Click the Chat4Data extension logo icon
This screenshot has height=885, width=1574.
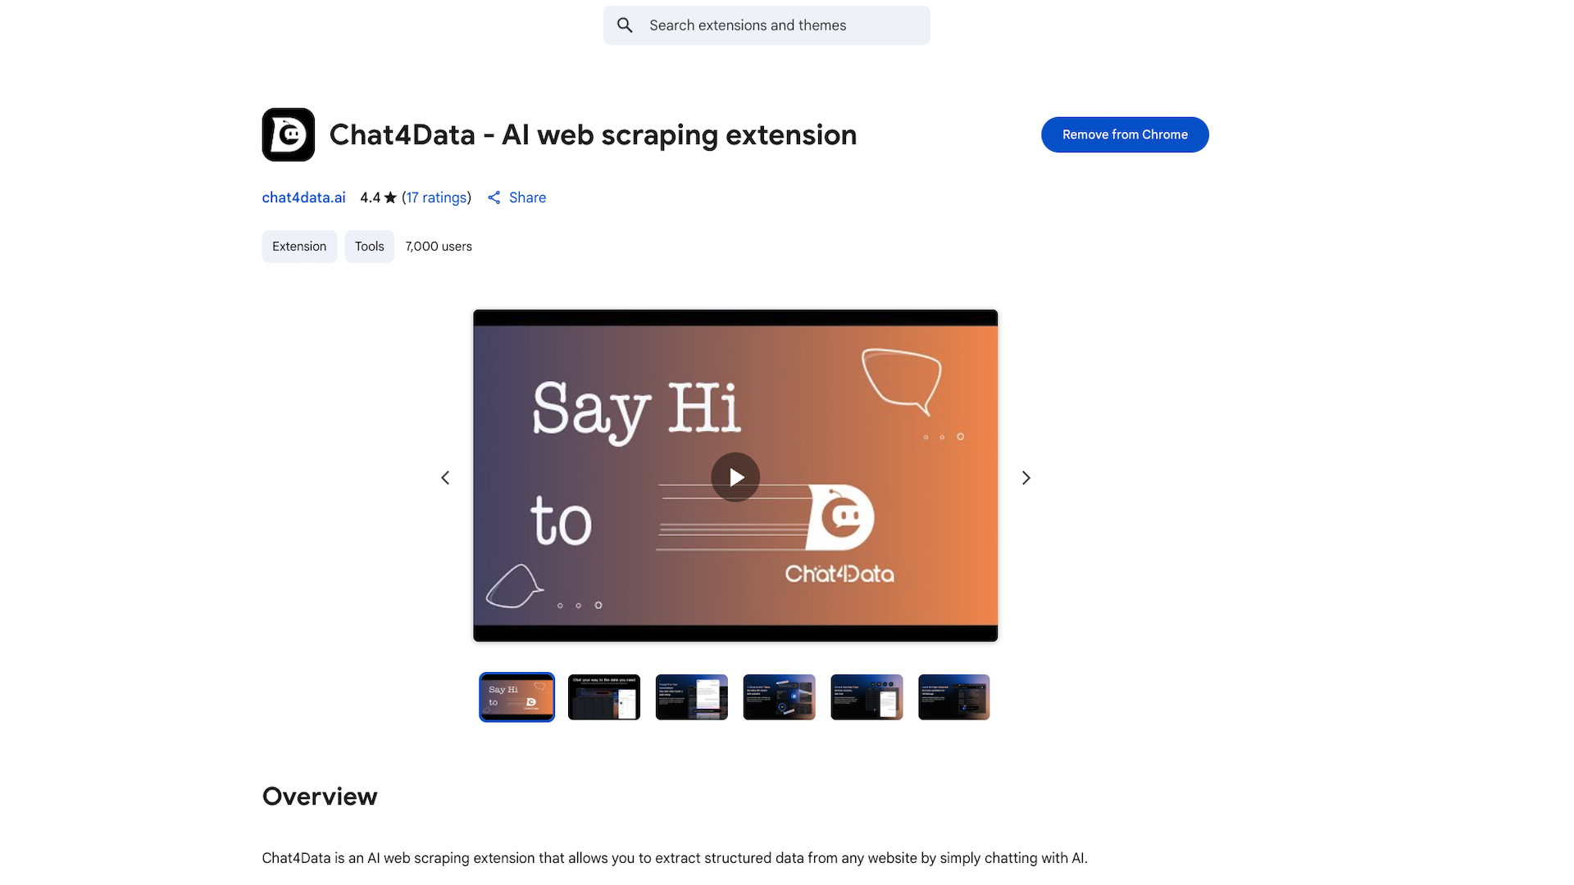289,134
